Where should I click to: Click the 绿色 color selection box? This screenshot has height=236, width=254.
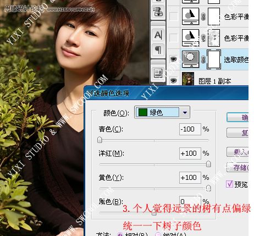[x=157, y=112]
